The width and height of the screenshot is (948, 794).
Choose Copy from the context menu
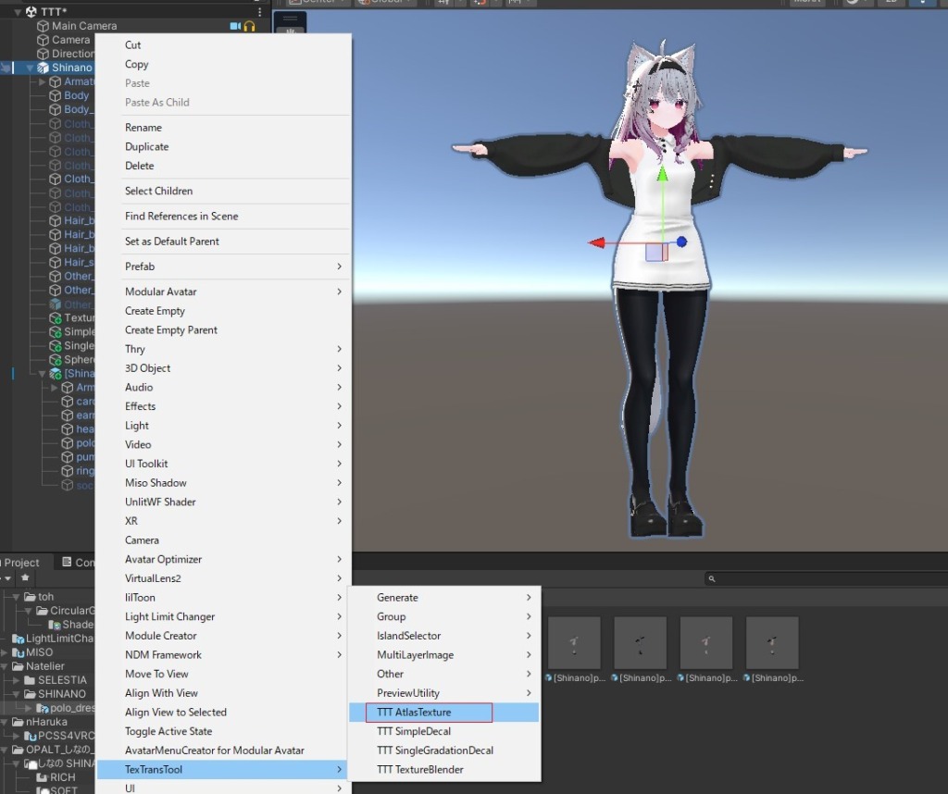pos(224,64)
